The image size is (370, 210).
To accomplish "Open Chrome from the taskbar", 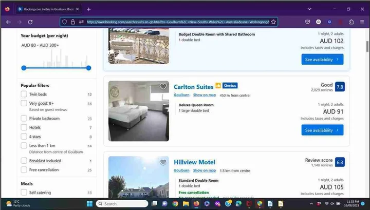I will (x=175, y=204).
